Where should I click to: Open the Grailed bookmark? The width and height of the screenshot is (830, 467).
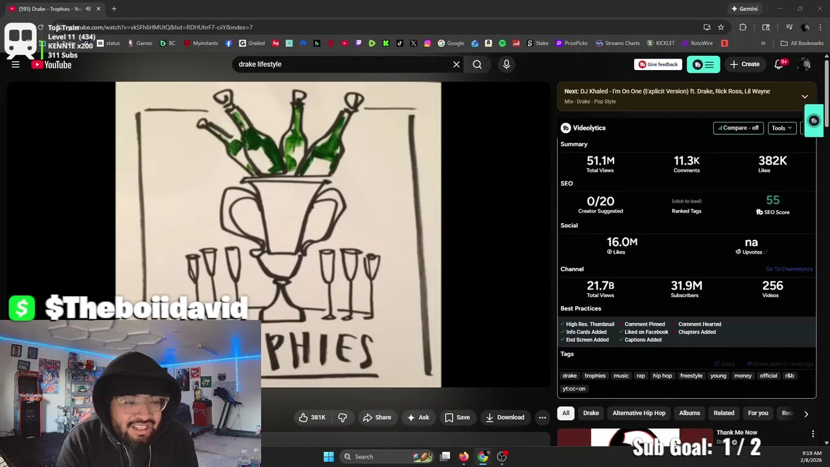252,43
